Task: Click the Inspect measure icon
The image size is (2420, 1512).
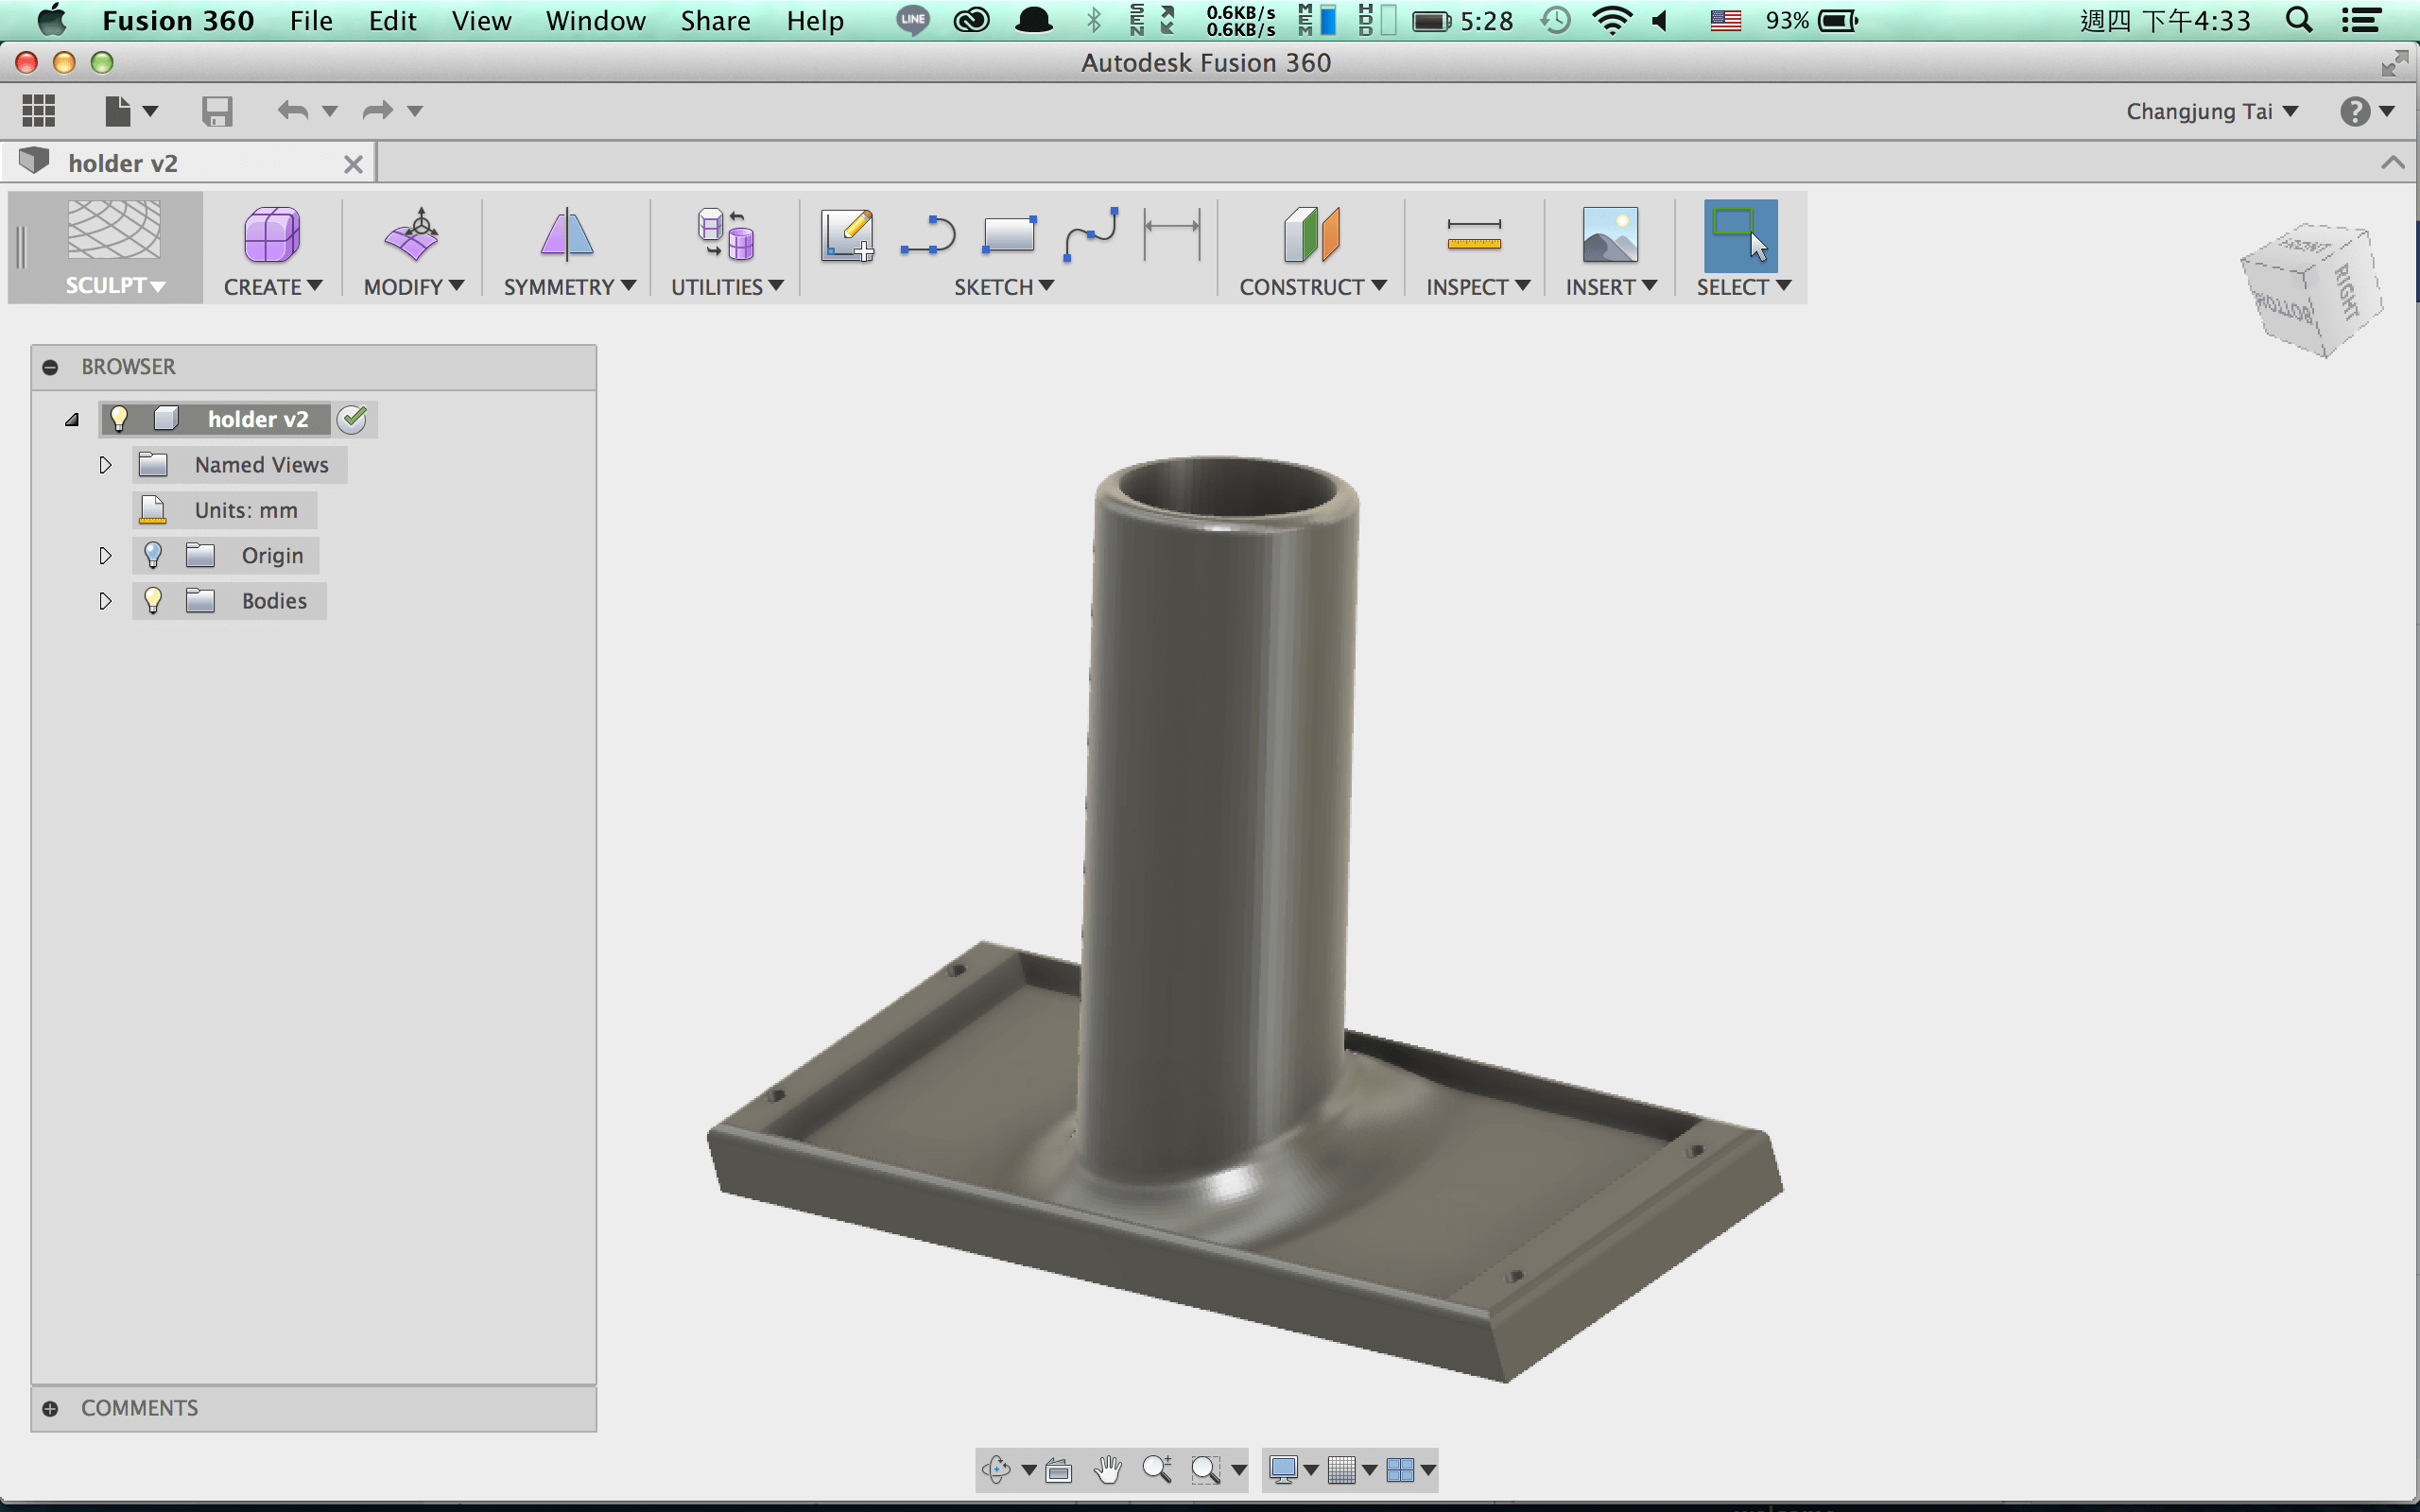Action: (x=1474, y=235)
